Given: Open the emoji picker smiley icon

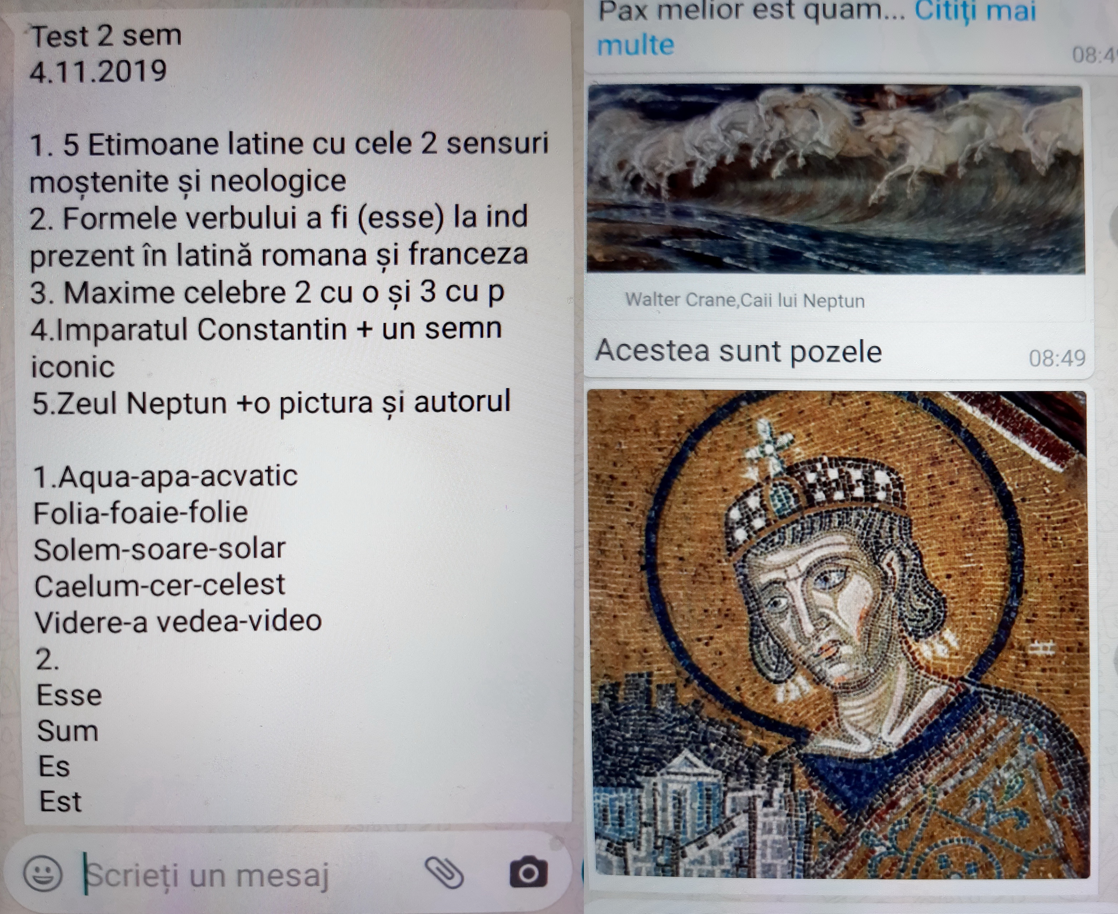Looking at the screenshot, I should (43, 874).
